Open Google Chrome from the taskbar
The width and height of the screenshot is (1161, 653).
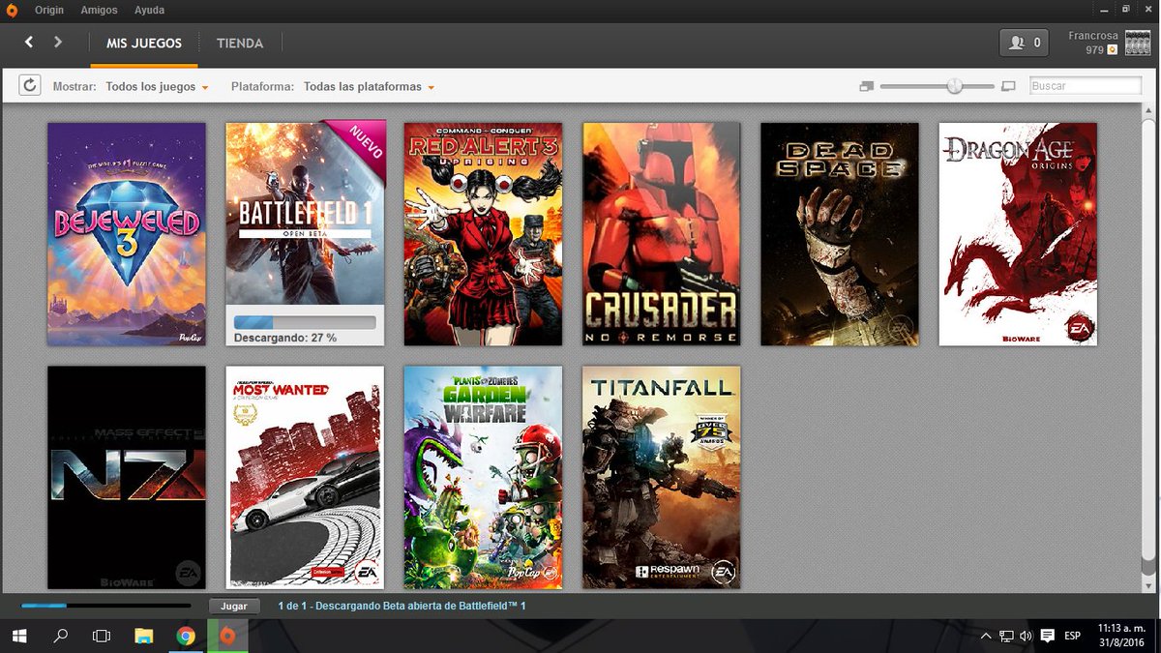click(x=186, y=636)
